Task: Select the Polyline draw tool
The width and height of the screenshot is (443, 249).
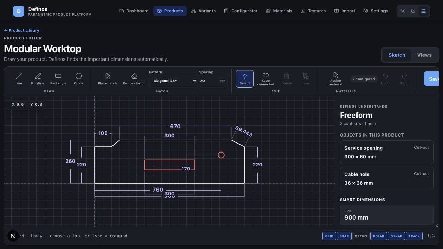Action: (x=38, y=79)
